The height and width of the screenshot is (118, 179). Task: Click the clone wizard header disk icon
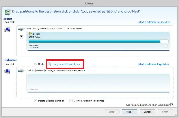pyautogui.click(x=8, y=12)
